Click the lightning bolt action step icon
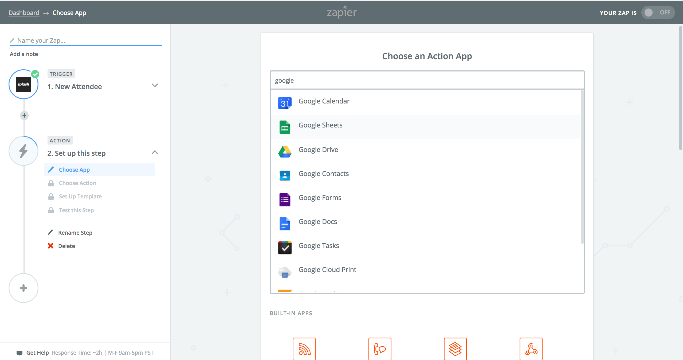 23,151
